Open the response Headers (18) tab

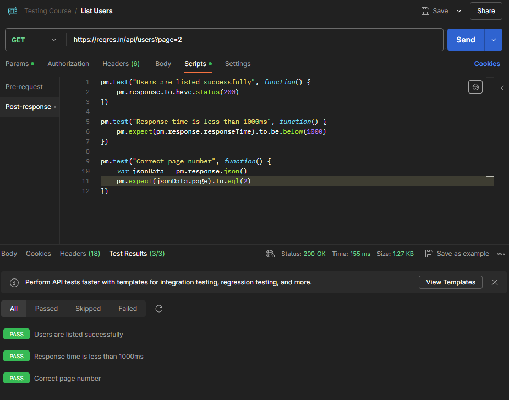pos(80,254)
